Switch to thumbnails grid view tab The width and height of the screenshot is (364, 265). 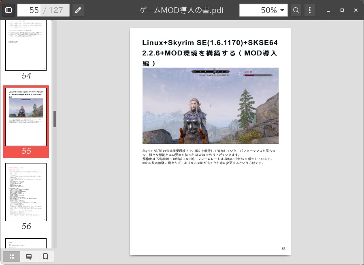pos(12,257)
